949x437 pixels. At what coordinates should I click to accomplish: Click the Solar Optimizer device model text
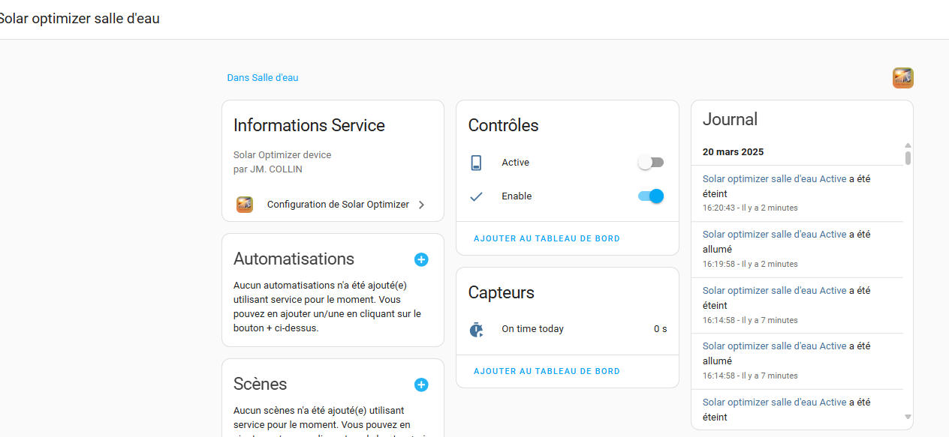(x=282, y=155)
